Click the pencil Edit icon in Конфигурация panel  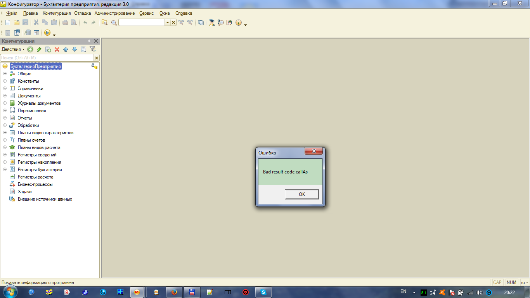tap(39, 49)
